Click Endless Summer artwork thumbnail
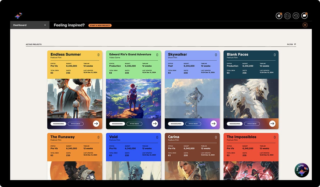 (75, 98)
